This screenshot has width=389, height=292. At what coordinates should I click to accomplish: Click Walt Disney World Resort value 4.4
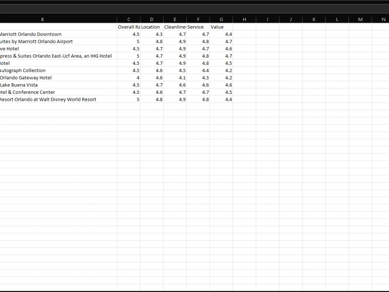(x=221, y=99)
